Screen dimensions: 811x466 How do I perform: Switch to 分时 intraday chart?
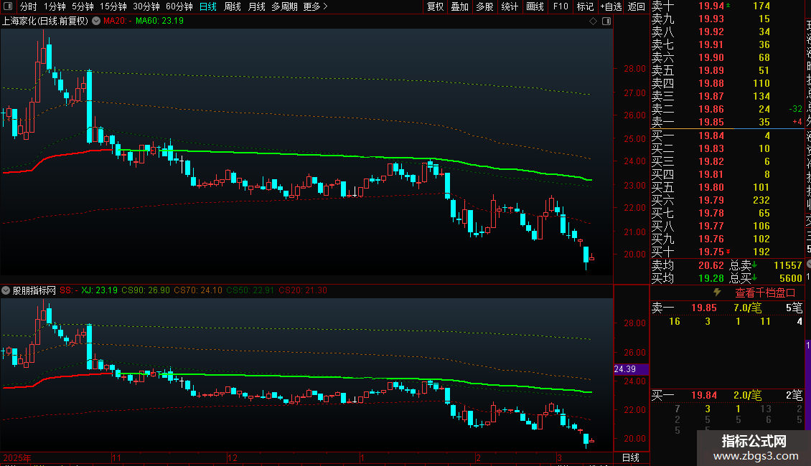point(29,6)
